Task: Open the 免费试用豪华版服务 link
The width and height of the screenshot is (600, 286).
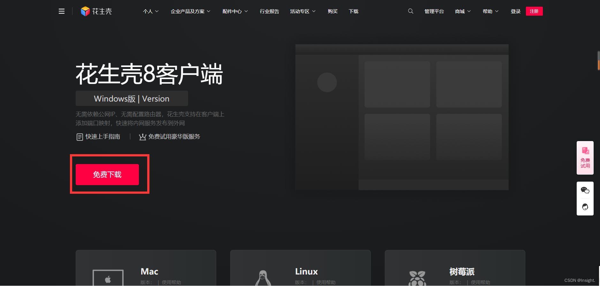Action: coord(174,137)
